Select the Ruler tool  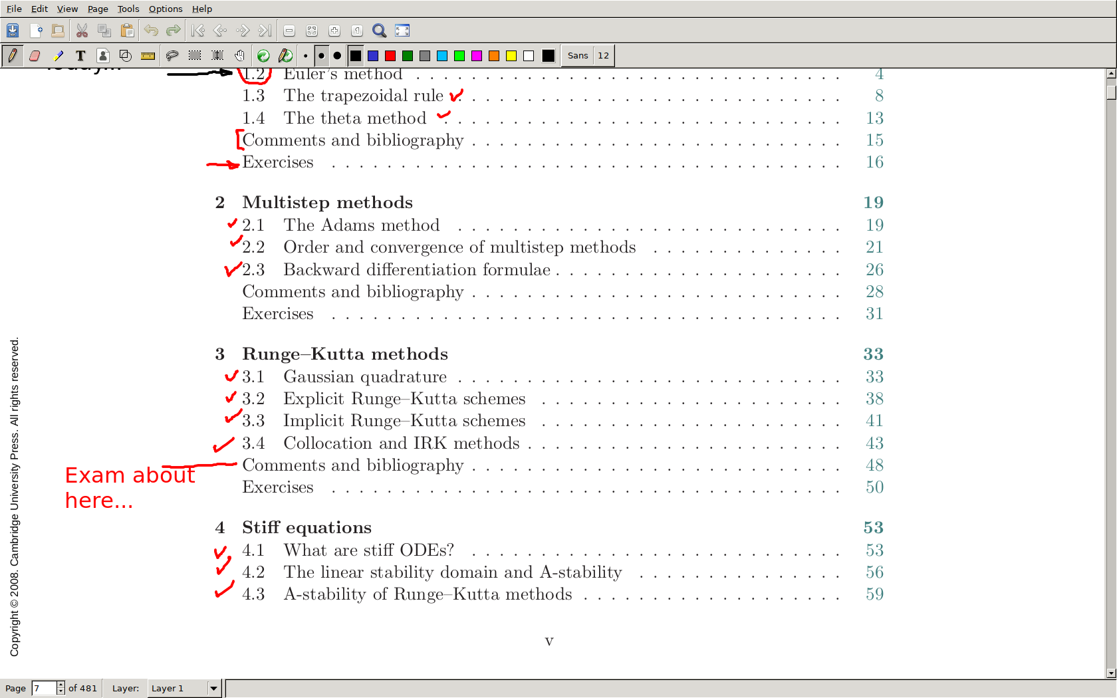click(x=148, y=56)
